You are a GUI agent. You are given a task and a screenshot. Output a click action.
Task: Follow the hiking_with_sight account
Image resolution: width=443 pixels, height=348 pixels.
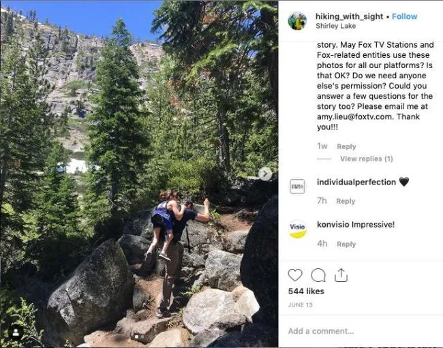click(x=404, y=16)
